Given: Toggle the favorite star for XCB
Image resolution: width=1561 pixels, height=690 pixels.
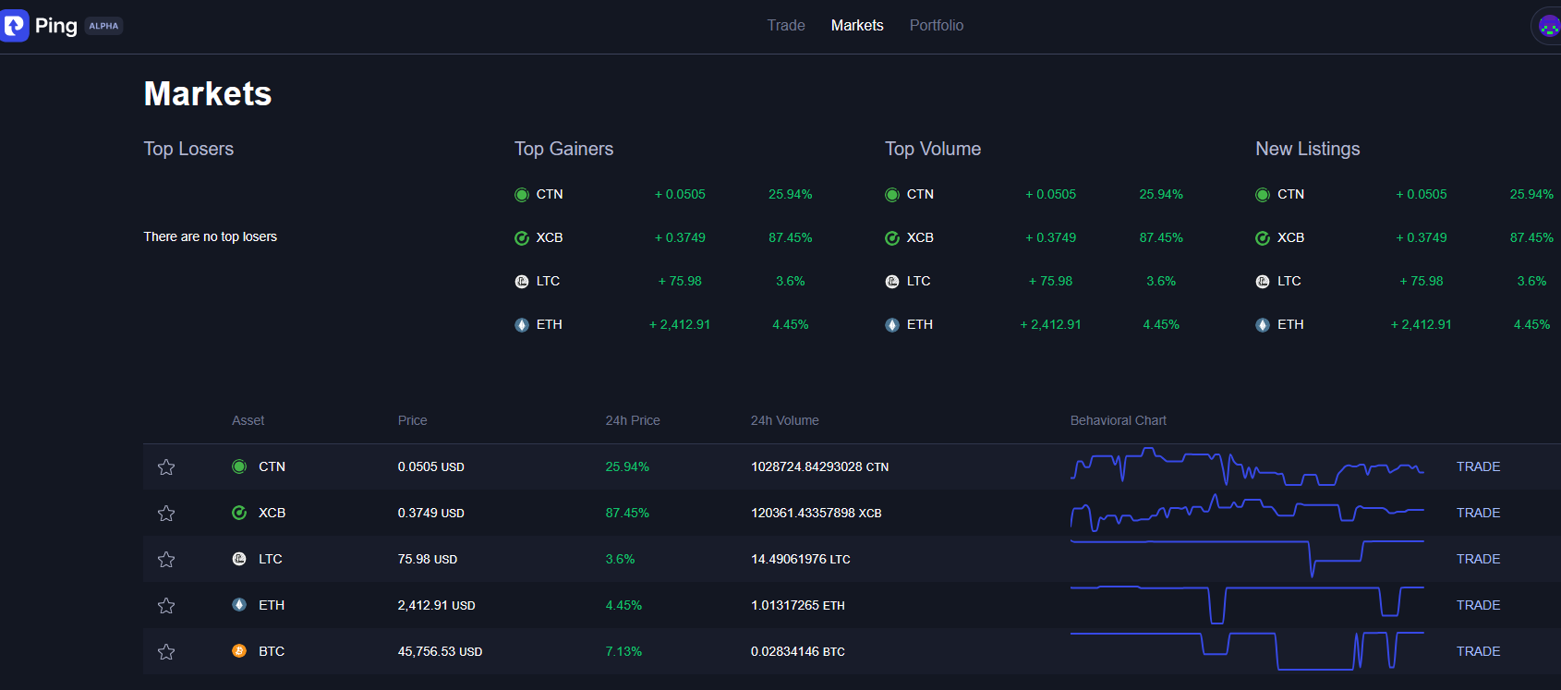Looking at the screenshot, I should (166, 514).
